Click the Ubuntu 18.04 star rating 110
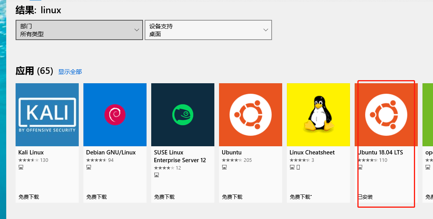The width and height of the screenshot is (433, 219). tap(372, 160)
